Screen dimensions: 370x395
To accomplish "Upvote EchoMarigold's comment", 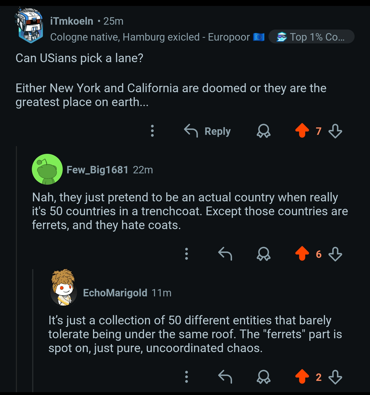I will (x=302, y=377).
